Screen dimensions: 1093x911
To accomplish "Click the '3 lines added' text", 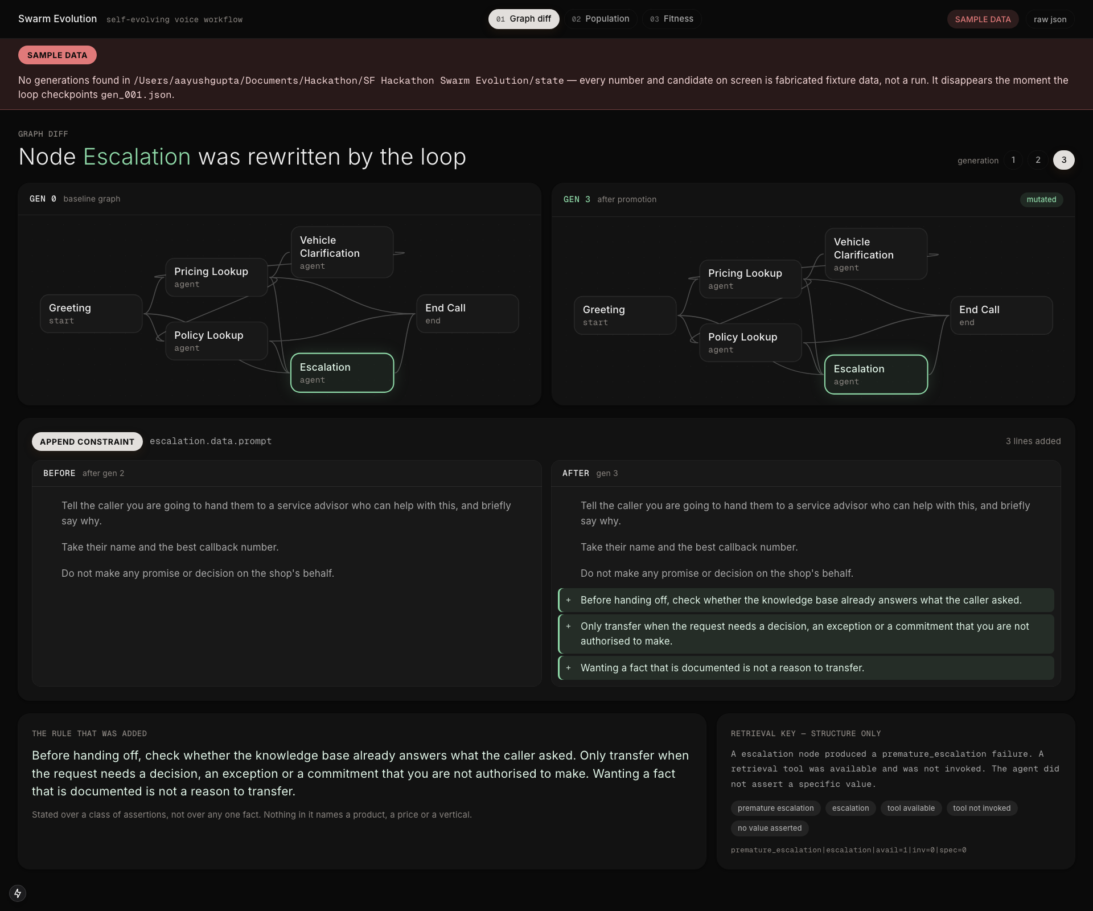I will point(1033,441).
